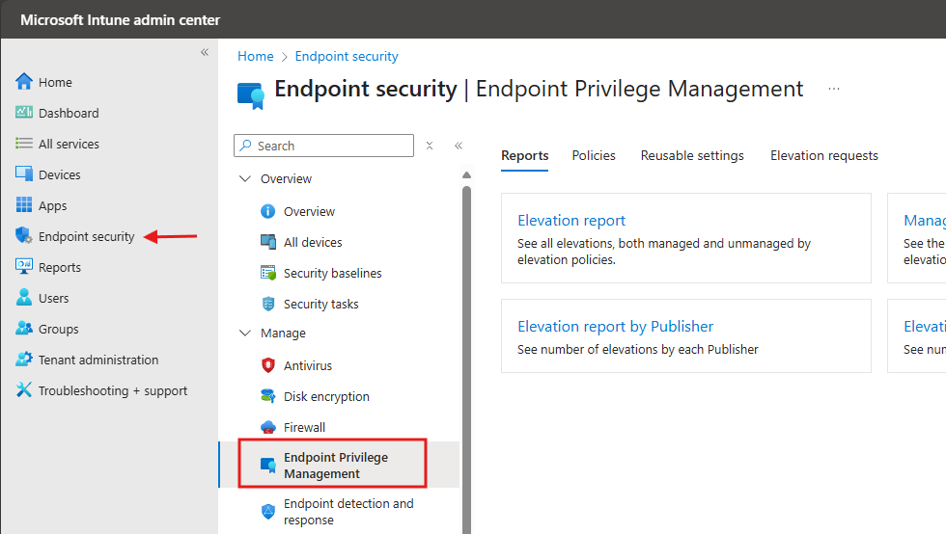Image resolution: width=946 pixels, height=534 pixels.
Task: Click the Antivirus red shield icon
Action: point(268,365)
